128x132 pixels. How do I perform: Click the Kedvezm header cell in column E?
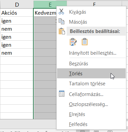coord(45,13)
